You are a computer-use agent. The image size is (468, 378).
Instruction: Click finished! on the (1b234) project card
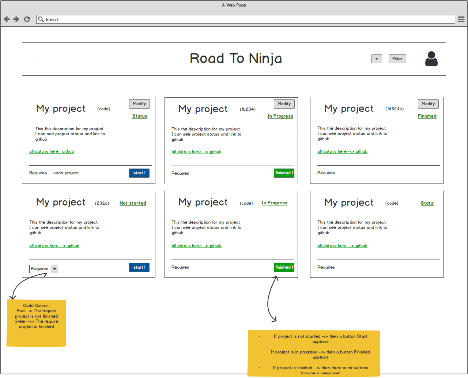point(284,173)
